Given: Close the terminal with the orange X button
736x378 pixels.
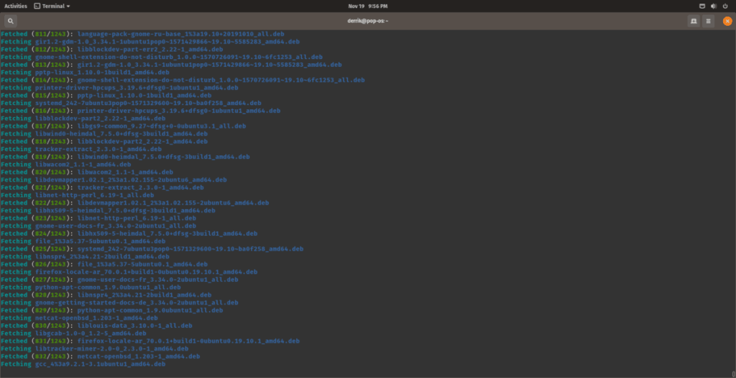Looking at the screenshot, I should (727, 21).
